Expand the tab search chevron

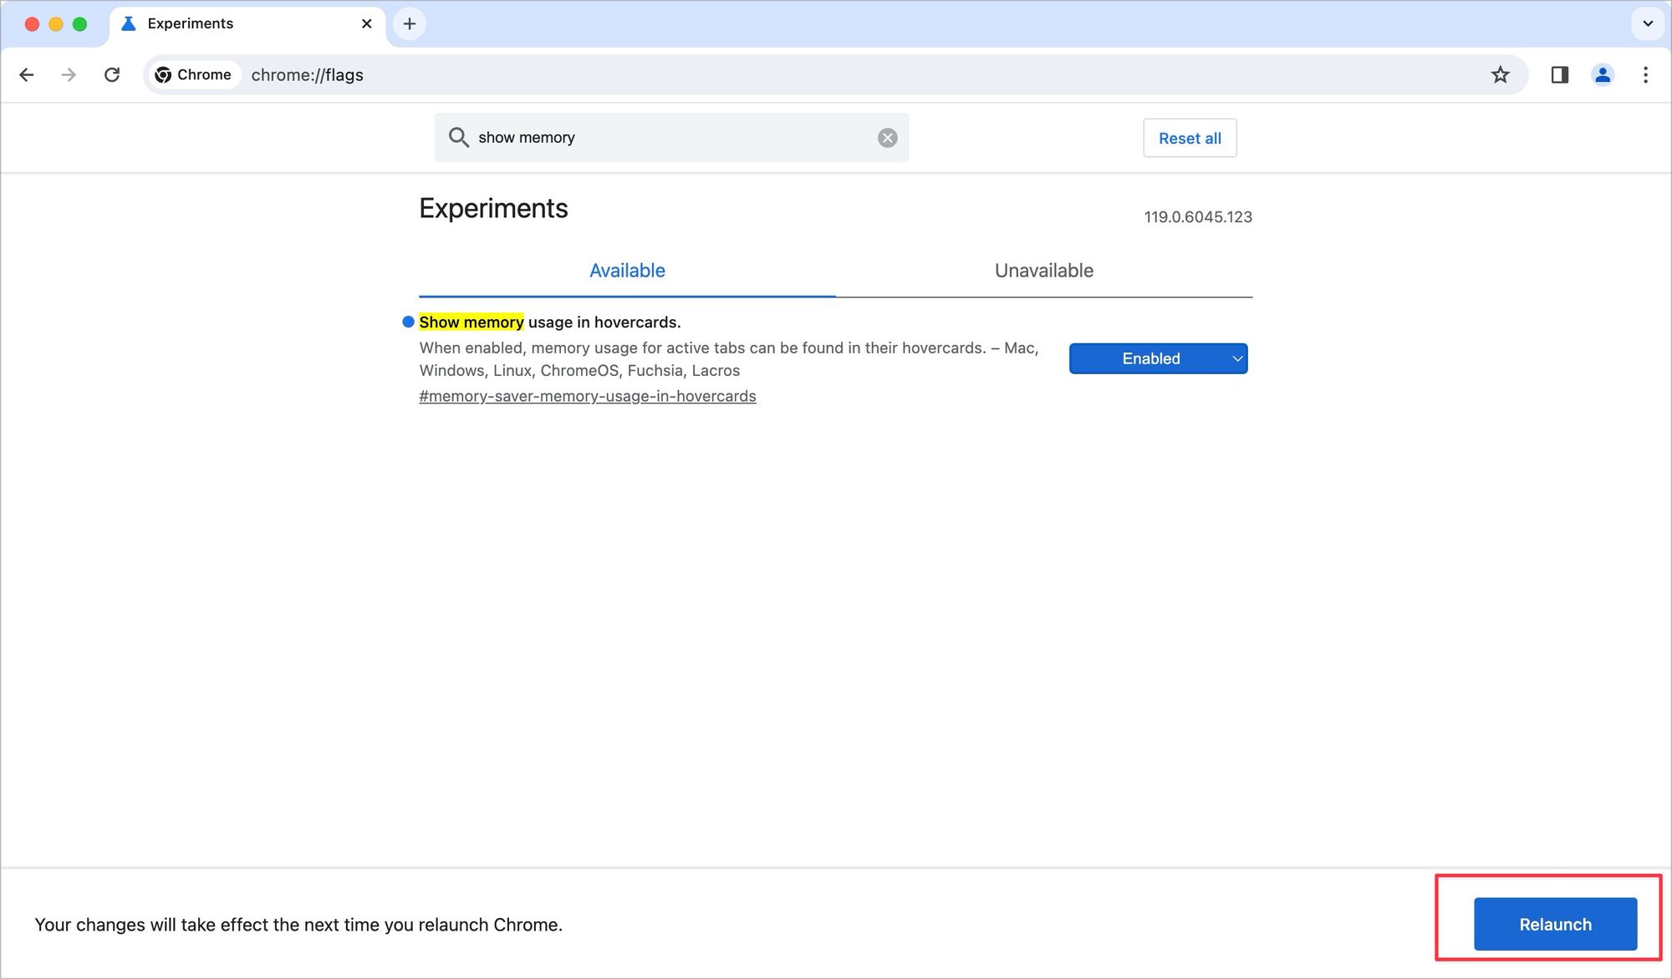(x=1647, y=24)
